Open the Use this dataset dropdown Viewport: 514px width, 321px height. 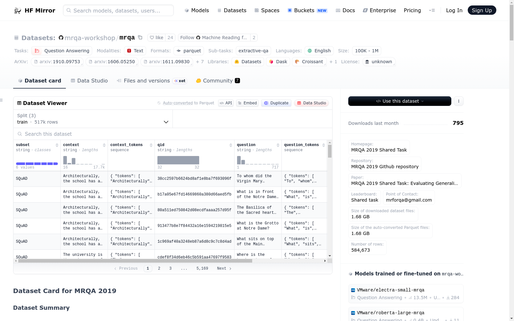pyautogui.click(x=400, y=101)
